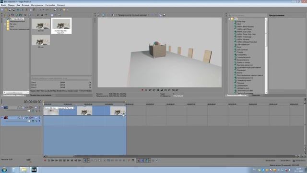Click the Copy icon in main toolbar
Viewport: 307px width, 173px height.
[x=31, y=10]
